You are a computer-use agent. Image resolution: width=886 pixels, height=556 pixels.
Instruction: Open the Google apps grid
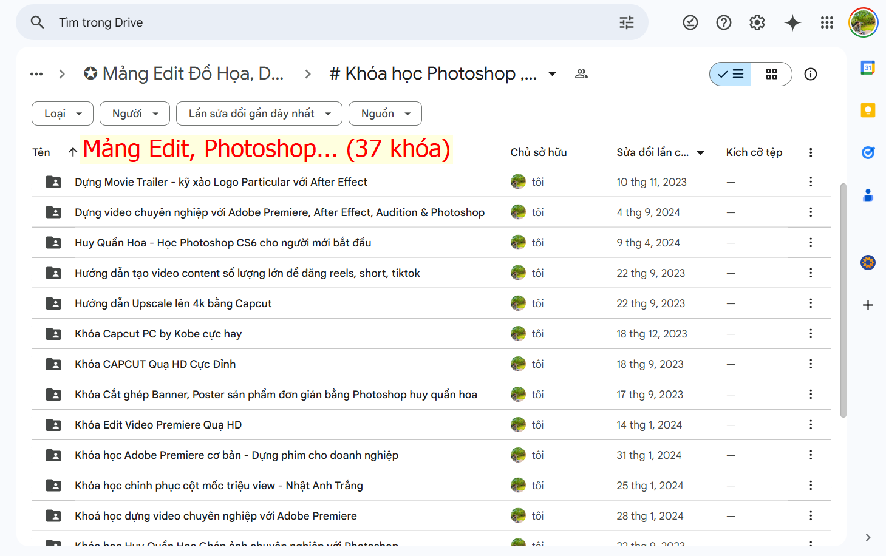click(x=827, y=22)
